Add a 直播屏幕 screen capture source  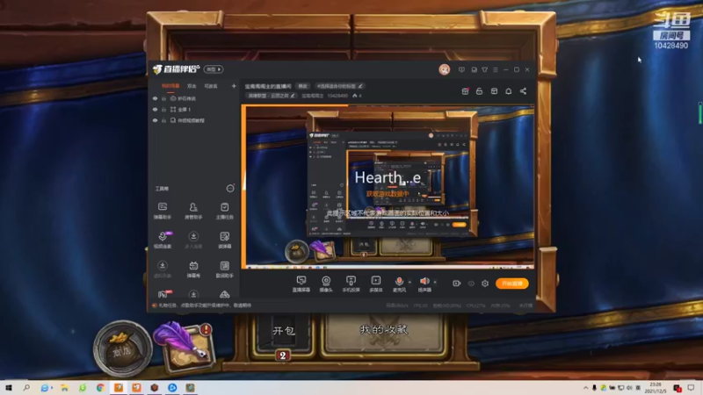coord(301,284)
